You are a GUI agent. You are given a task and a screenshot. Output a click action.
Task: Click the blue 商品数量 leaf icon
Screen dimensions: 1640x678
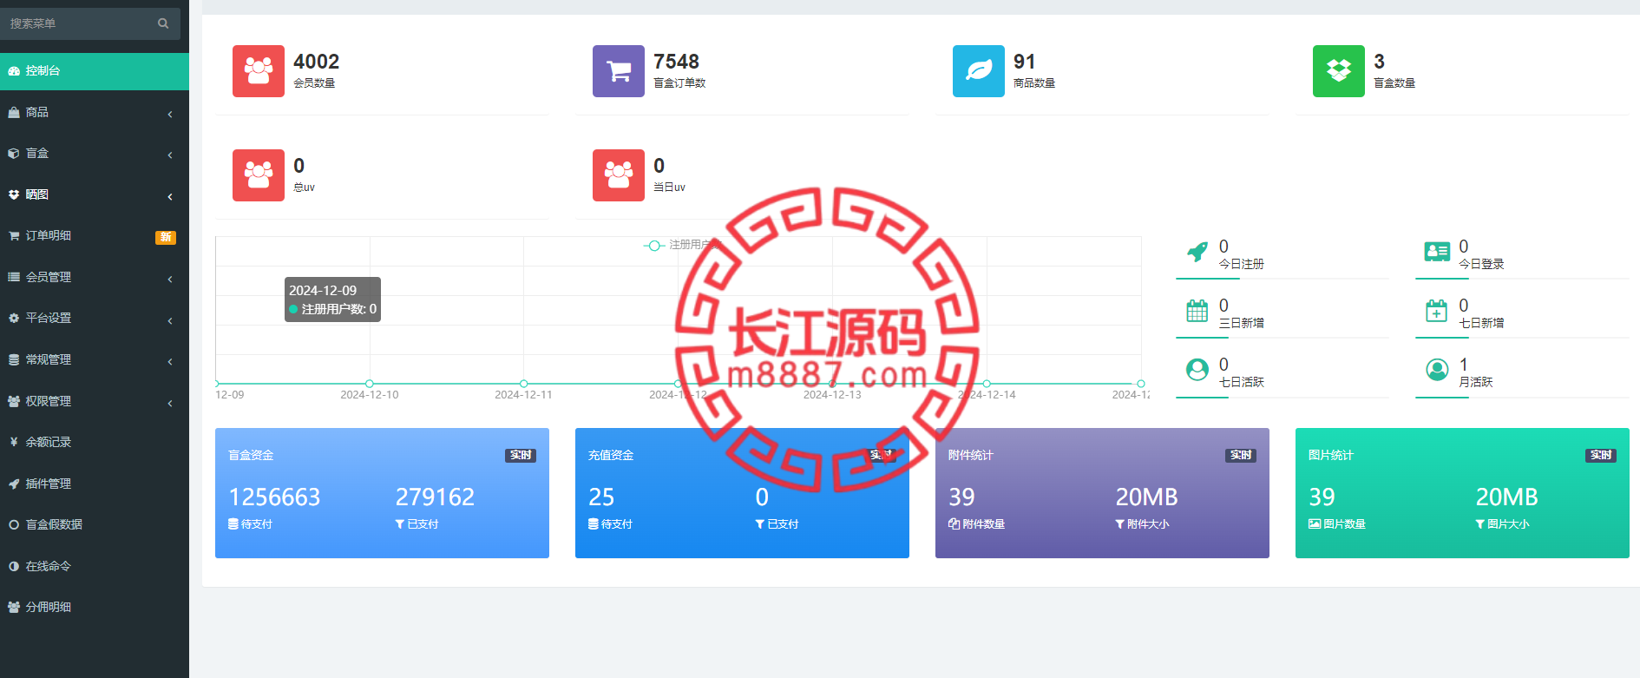click(x=979, y=71)
